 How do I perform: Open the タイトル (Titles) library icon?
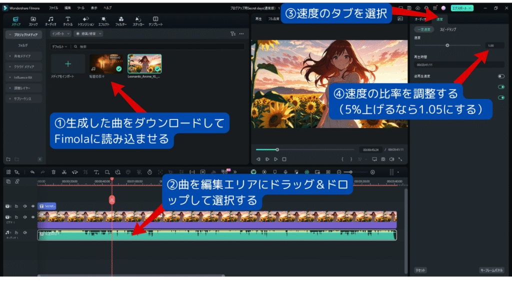67,21
